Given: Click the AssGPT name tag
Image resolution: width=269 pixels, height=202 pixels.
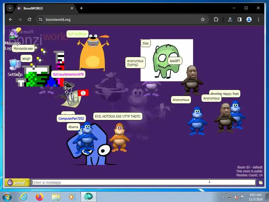Looking at the screenshot, I should pos(175,61).
